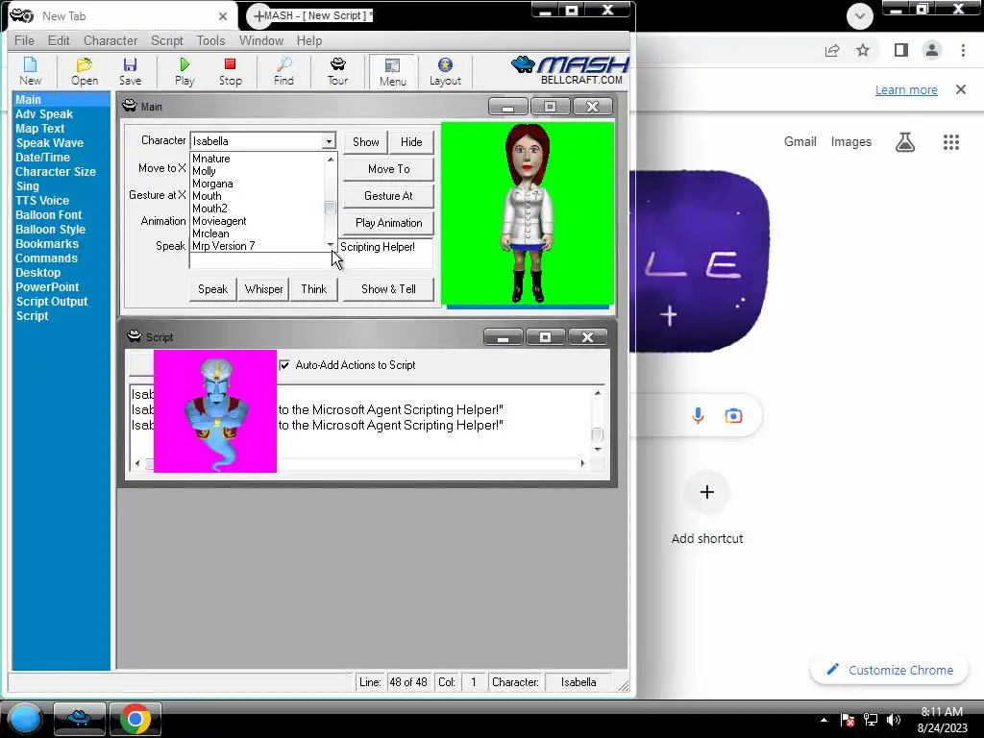Click the New script toolbar icon

coord(30,71)
